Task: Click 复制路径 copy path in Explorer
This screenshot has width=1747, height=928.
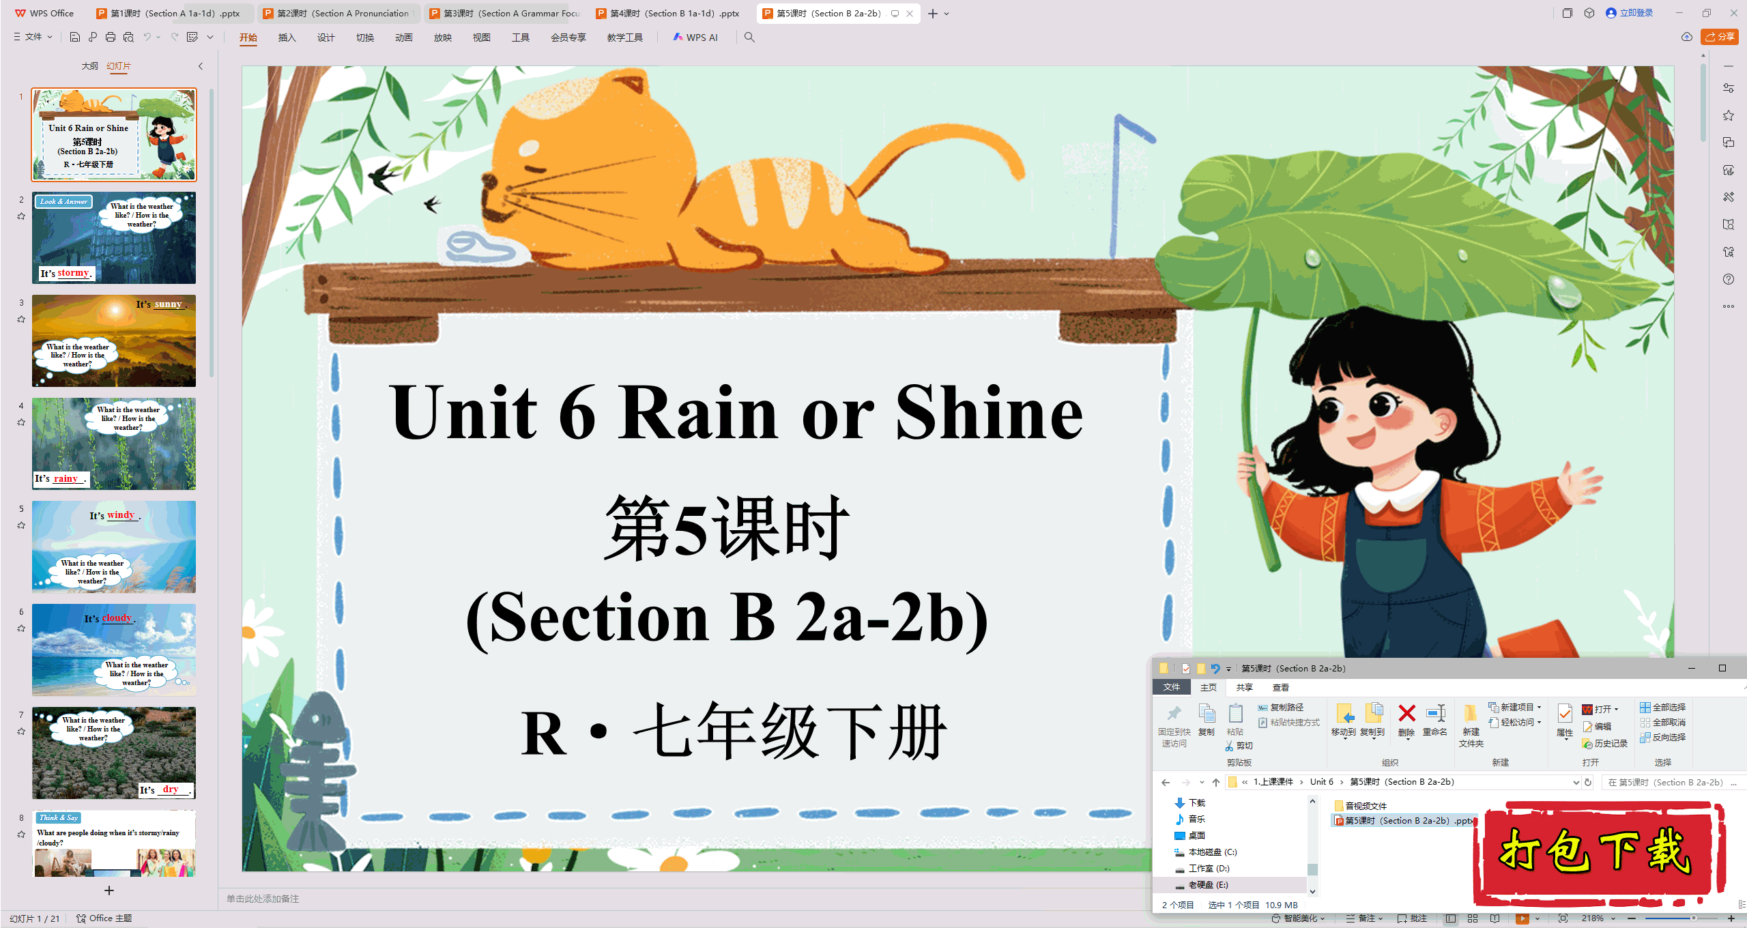Action: [x=1281, y=708]
